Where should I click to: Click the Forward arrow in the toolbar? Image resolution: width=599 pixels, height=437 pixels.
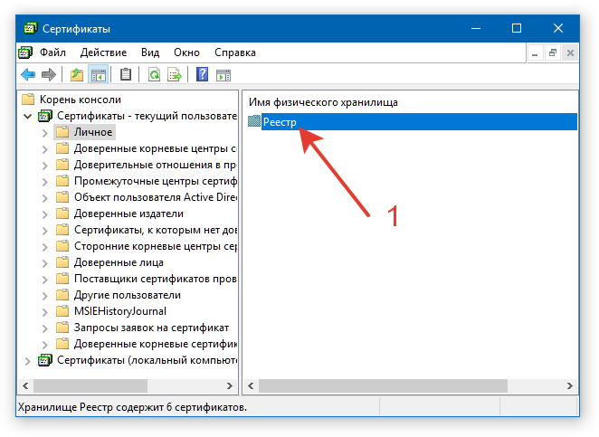[x=48, y=74]
